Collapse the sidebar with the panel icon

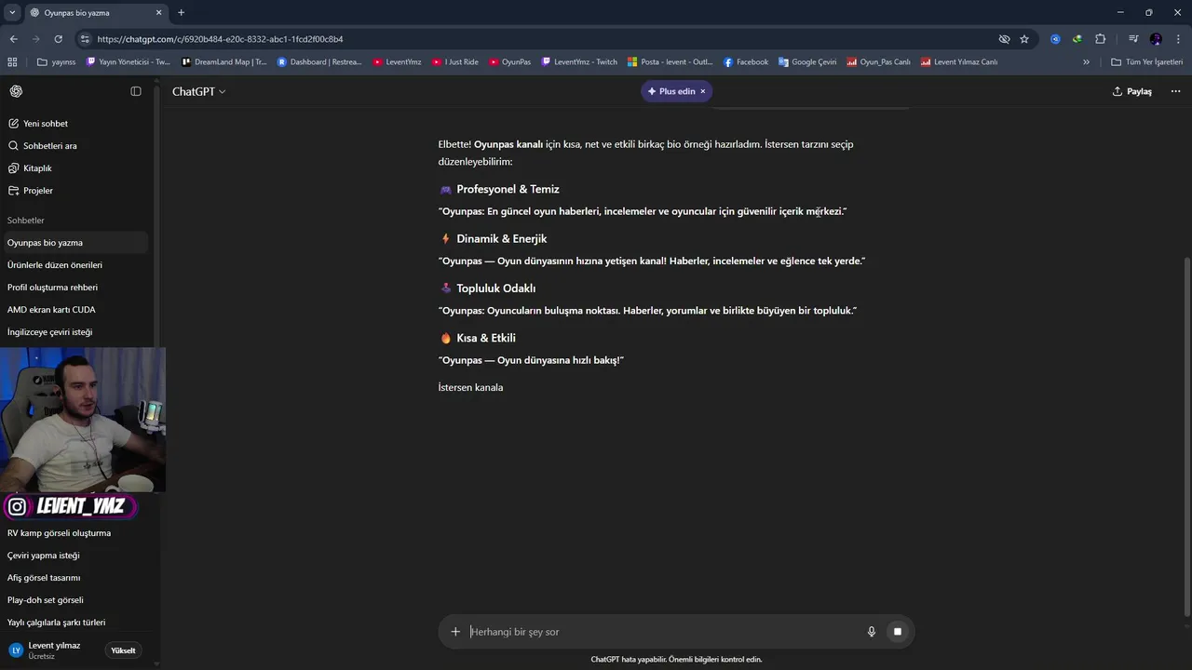[x=136, y=91]
